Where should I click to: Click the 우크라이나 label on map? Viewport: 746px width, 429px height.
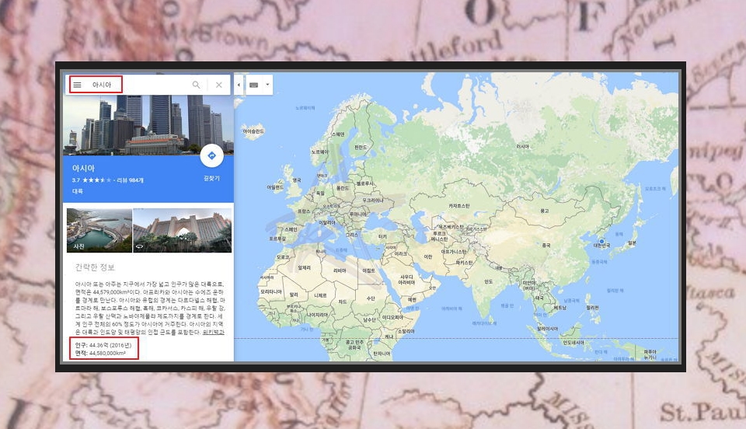[x=373, y=201]
